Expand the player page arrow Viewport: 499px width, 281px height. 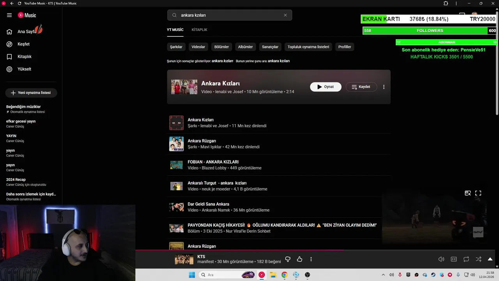pos(490,259)
